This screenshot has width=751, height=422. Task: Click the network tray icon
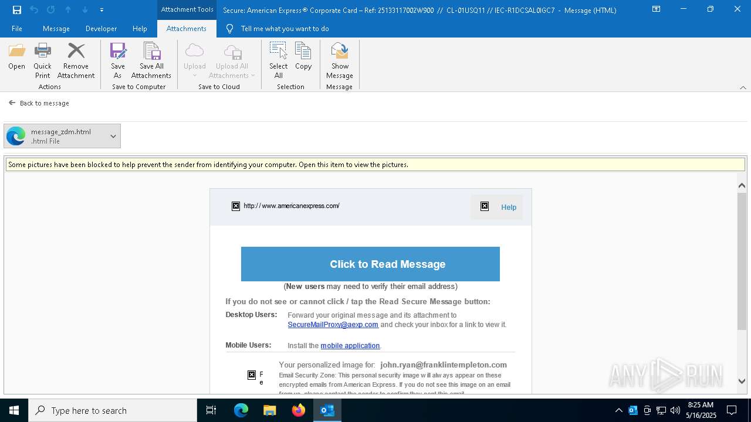661,410
